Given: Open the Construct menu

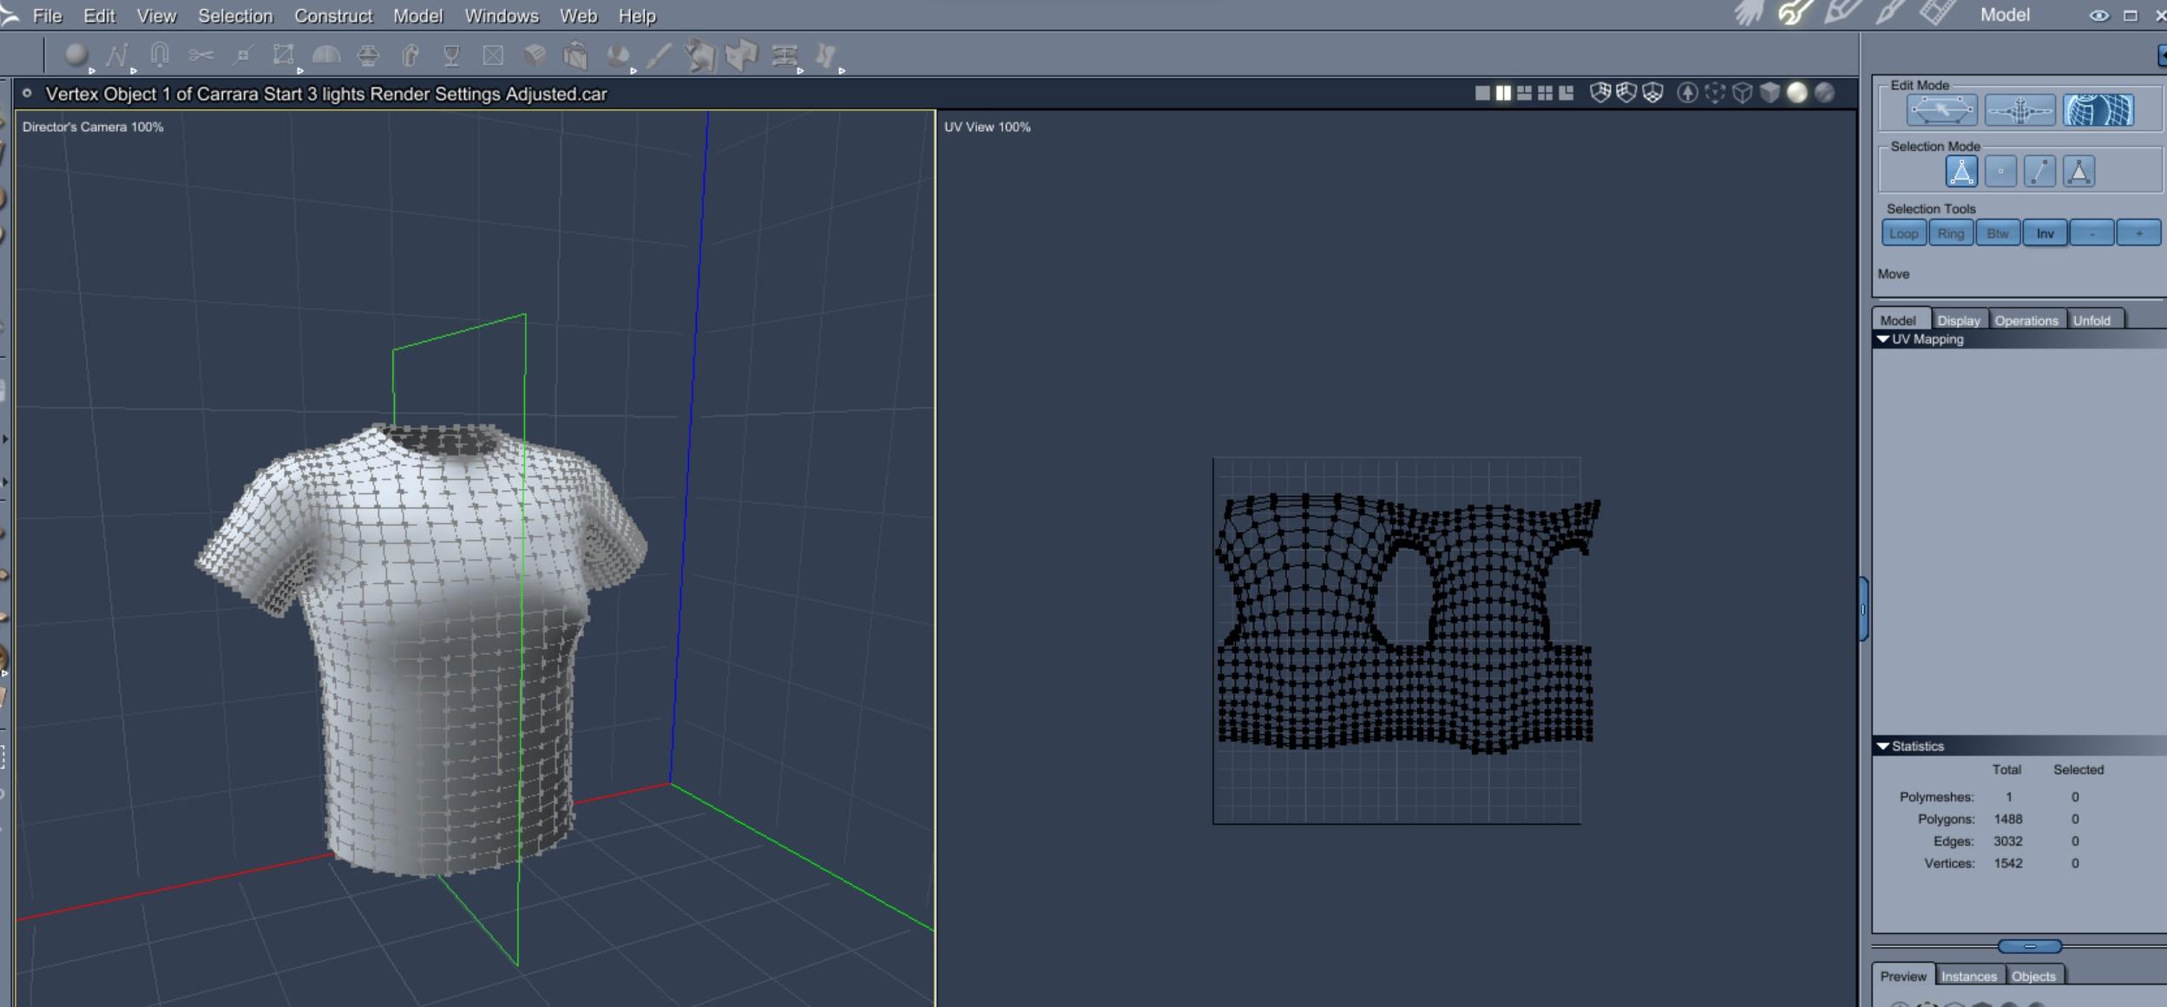Looking at the screenshot, I should coord(332,16).
